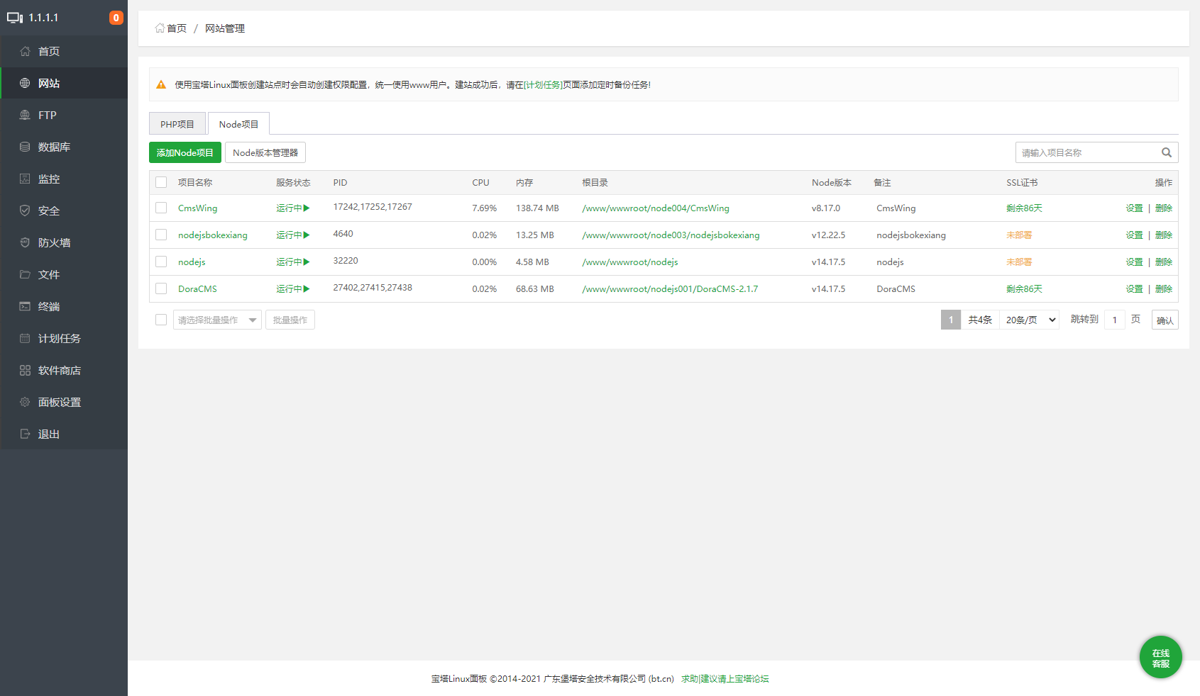Open the 求助|建议请上宝塔论坛 footer link
This screenshot has width=1200, height=696.
725,679
